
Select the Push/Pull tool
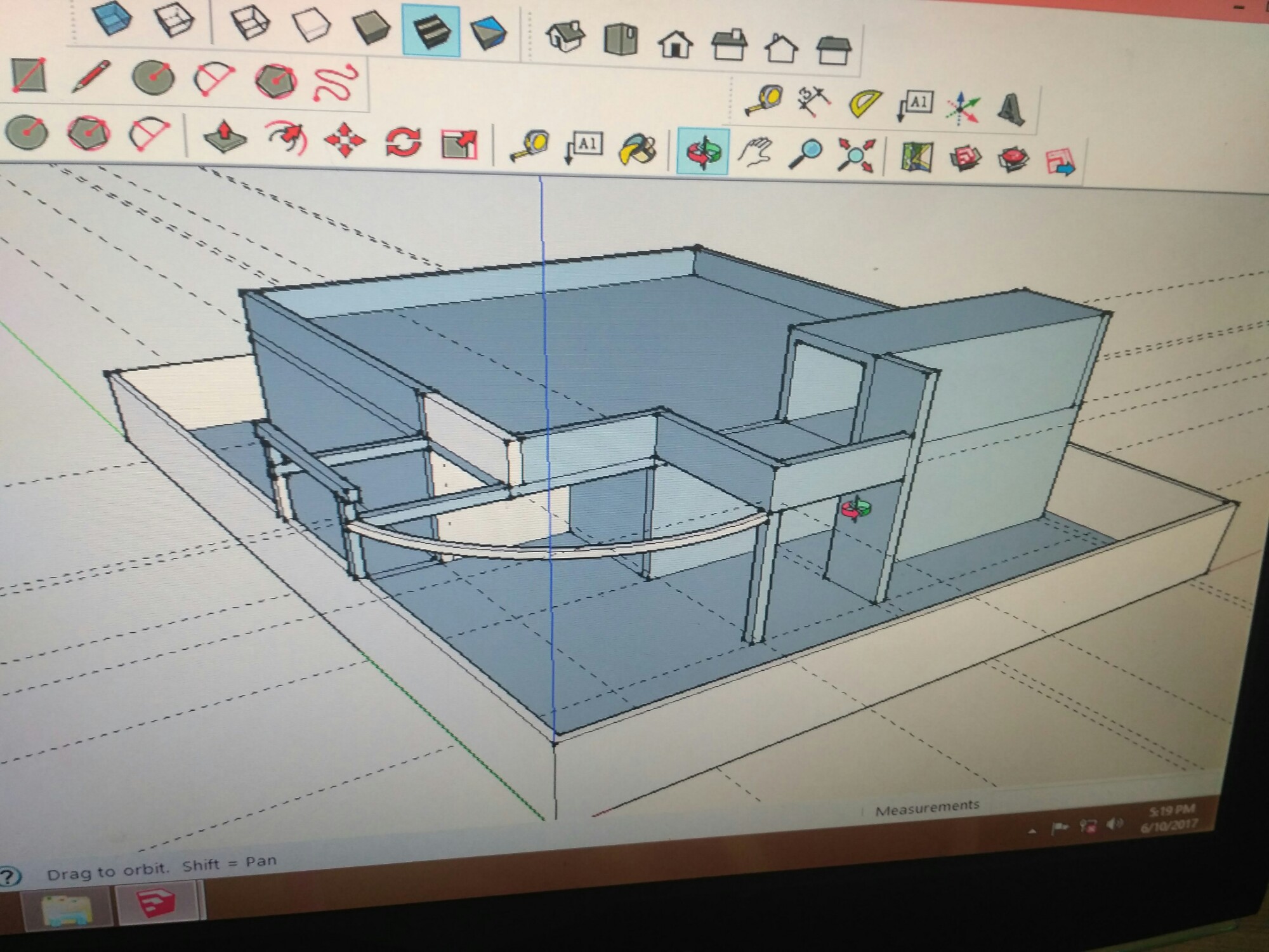225,135
